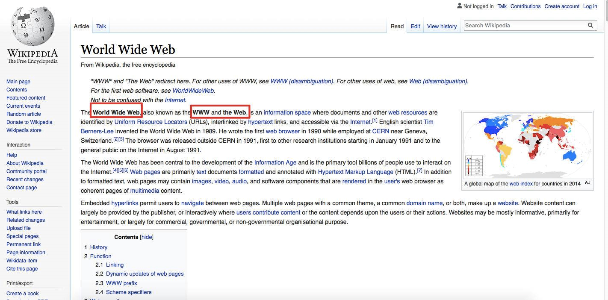Click What links here tool
The image size is (608, 300).
(x=24, y=212)
